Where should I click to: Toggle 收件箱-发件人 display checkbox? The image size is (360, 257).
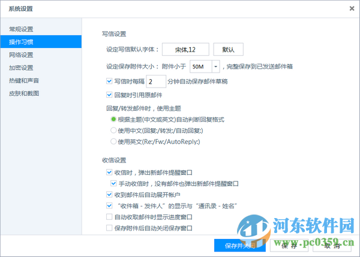tap(109, 205)
